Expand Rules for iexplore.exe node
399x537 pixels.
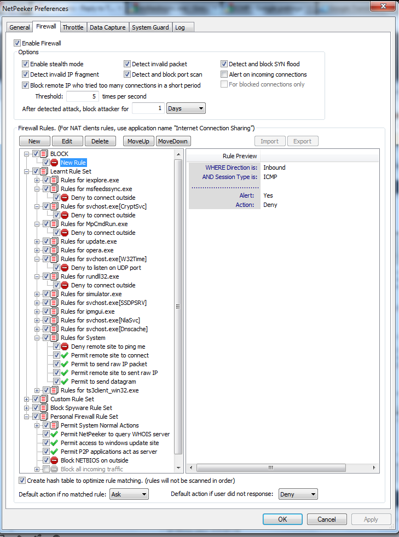37,180
